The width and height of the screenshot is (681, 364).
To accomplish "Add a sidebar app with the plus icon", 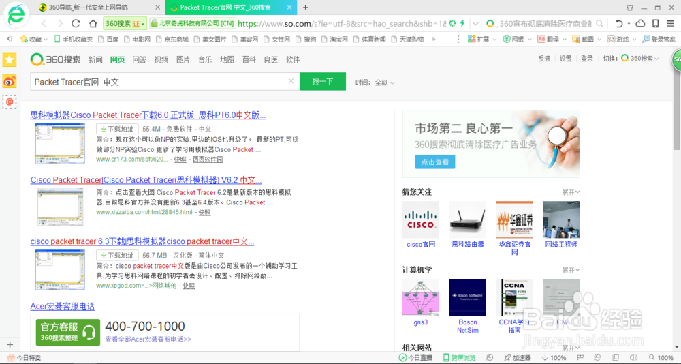I will click(x=10, y=344).
